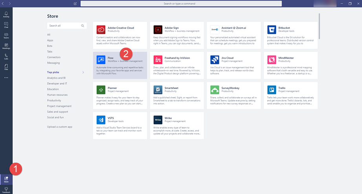
Task: Click the Feedback lightbulb icon
Action: pyautogui.click(x=6, y=190)
